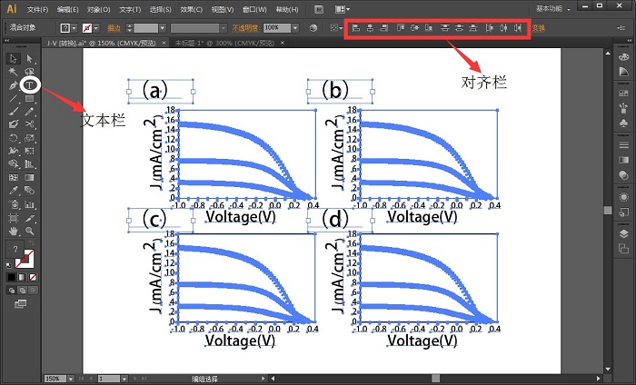This screenshot has height=385, width=636.
Task: Open 效果(C) menu
Action: click(191, 9)
